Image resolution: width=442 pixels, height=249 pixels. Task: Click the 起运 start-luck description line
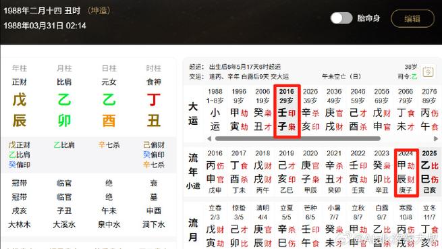[235, 67]
